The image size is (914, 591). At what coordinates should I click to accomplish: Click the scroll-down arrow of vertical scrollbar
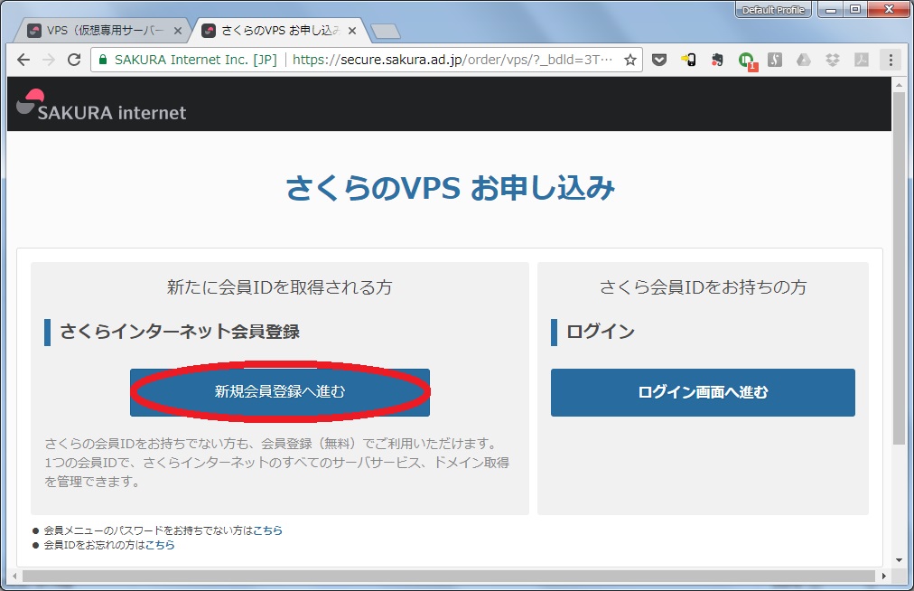tap(899, 560)
